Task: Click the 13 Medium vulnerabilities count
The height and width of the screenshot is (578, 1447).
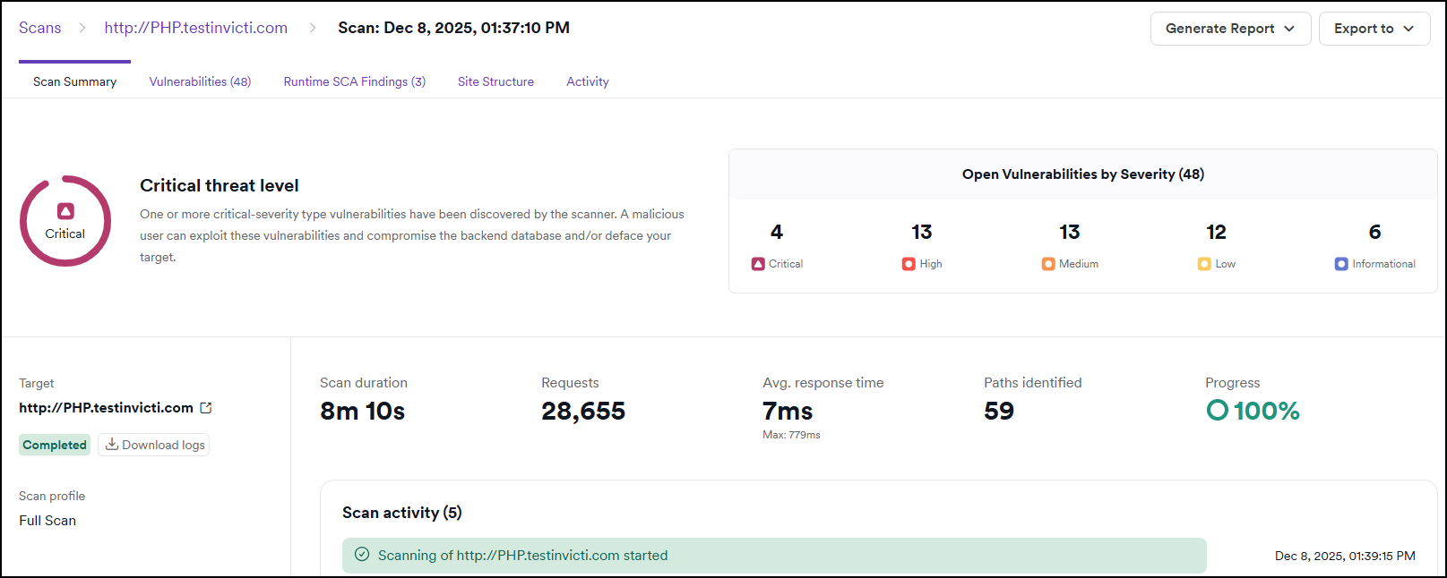Action: tap(1070, 232)
